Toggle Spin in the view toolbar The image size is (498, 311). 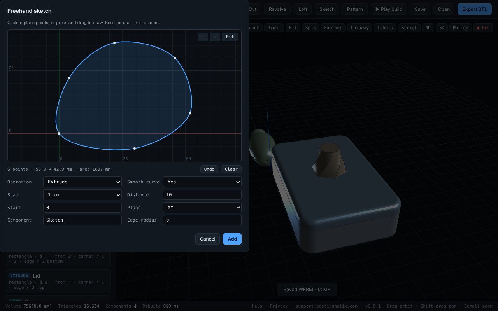(x=310, y=28)
